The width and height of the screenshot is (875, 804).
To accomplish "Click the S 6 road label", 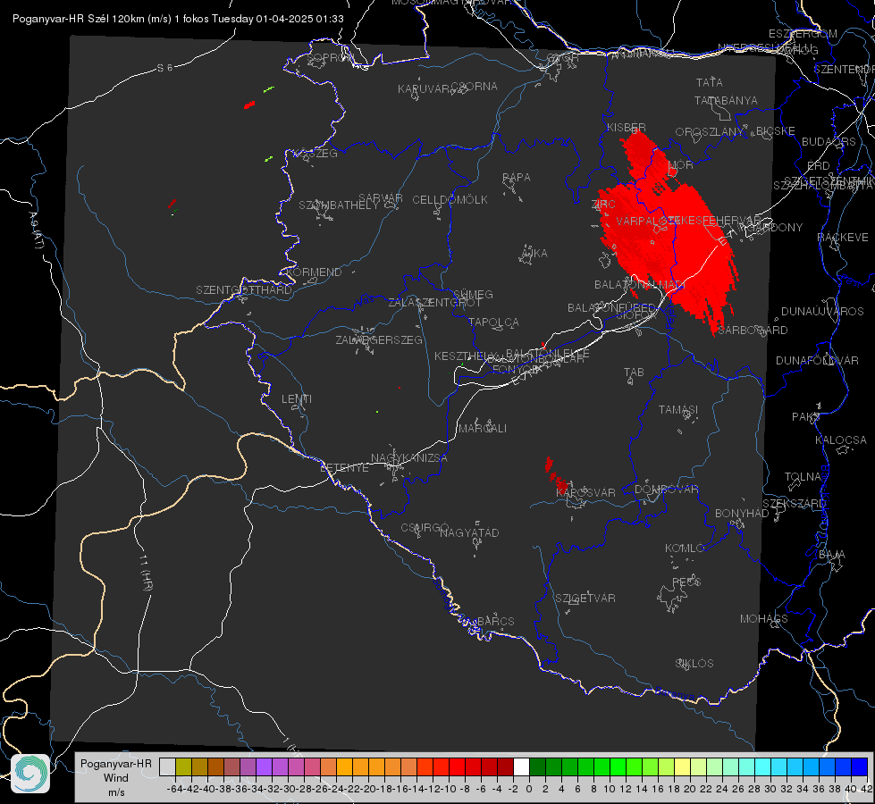I will (x=164, y=68).
